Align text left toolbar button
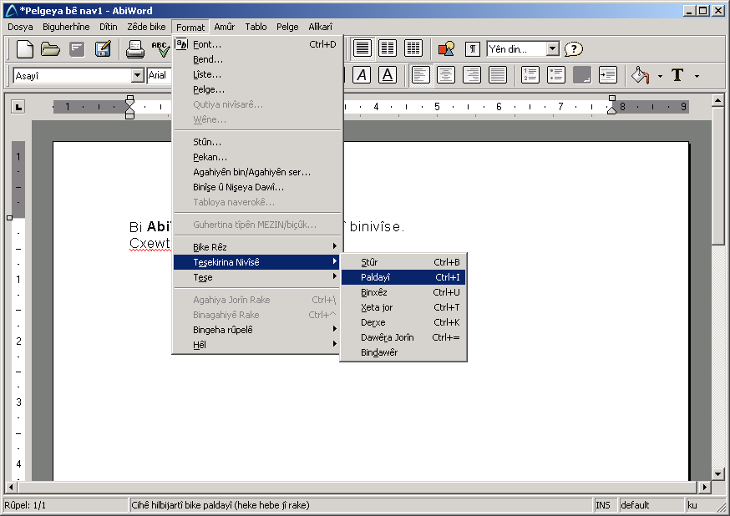730x516 pixels. tap(420, 75)
